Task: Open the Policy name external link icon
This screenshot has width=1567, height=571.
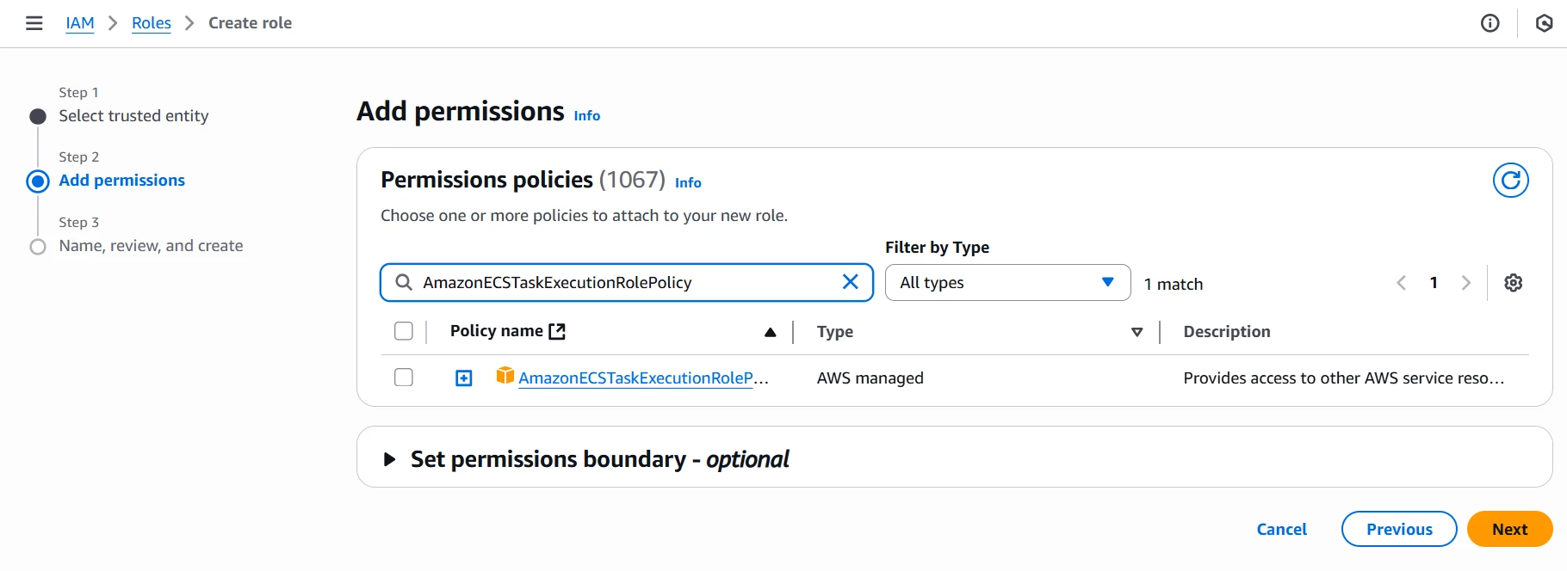Action: [557, 331]
